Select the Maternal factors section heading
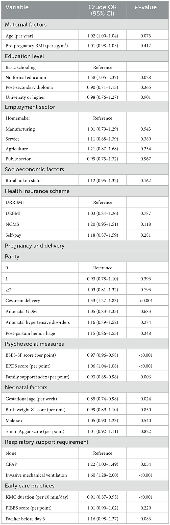170x525 pixels. tap(26, 25)
